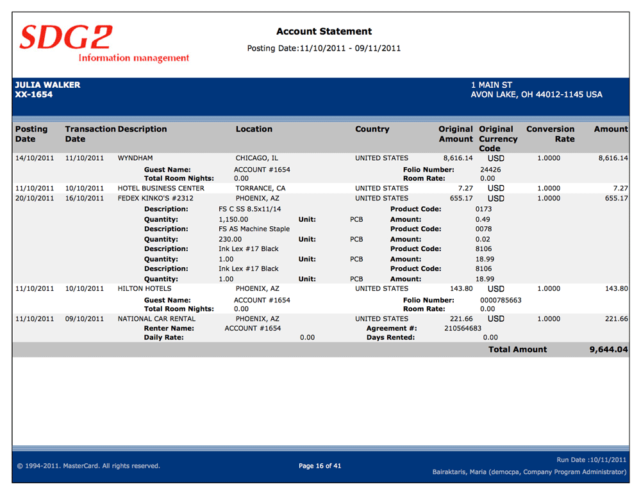Viewport: 641px width, 494px height.
Task: Click the posting date range 11/10/2011 - 09/11/2011
Action: tap(350, 48)
